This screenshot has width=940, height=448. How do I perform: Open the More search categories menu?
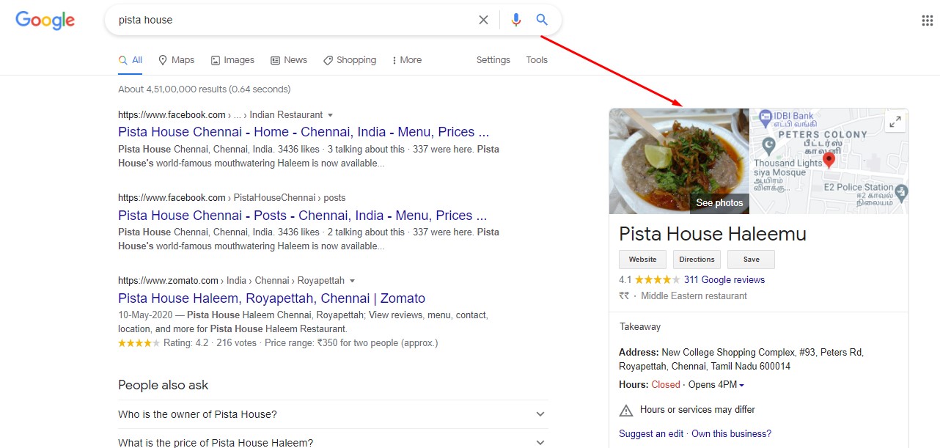click(407, 60)
